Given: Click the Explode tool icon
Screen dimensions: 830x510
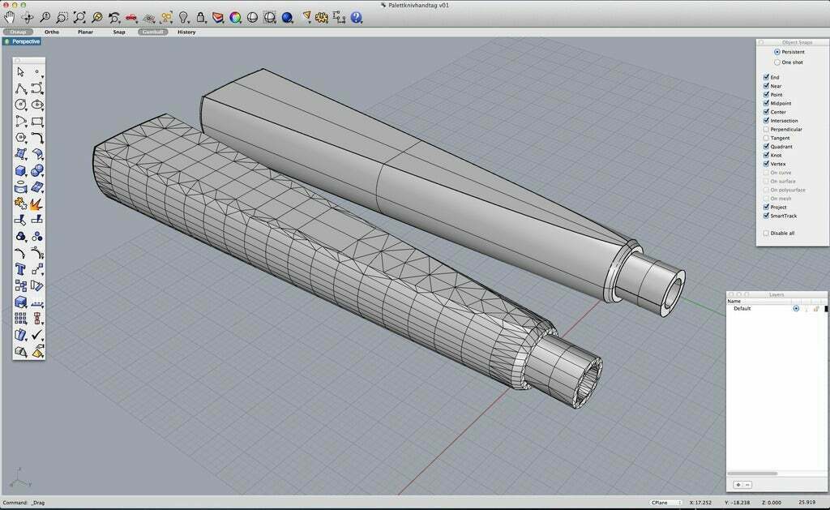Looking at the screenshot, I should click(x=36, y=204).
